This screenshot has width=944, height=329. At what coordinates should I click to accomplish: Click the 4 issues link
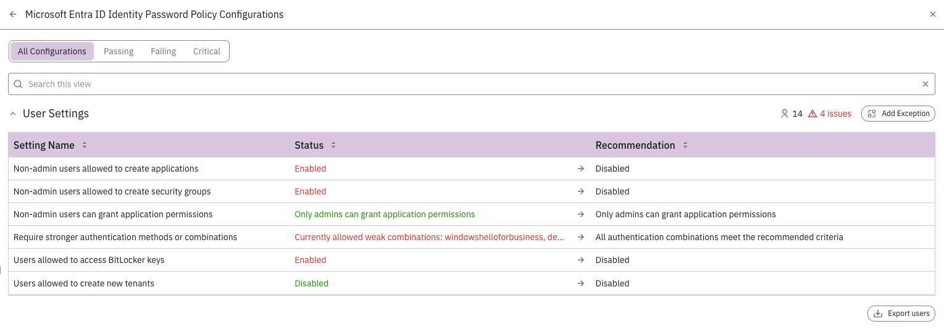(x=835, y=114)
